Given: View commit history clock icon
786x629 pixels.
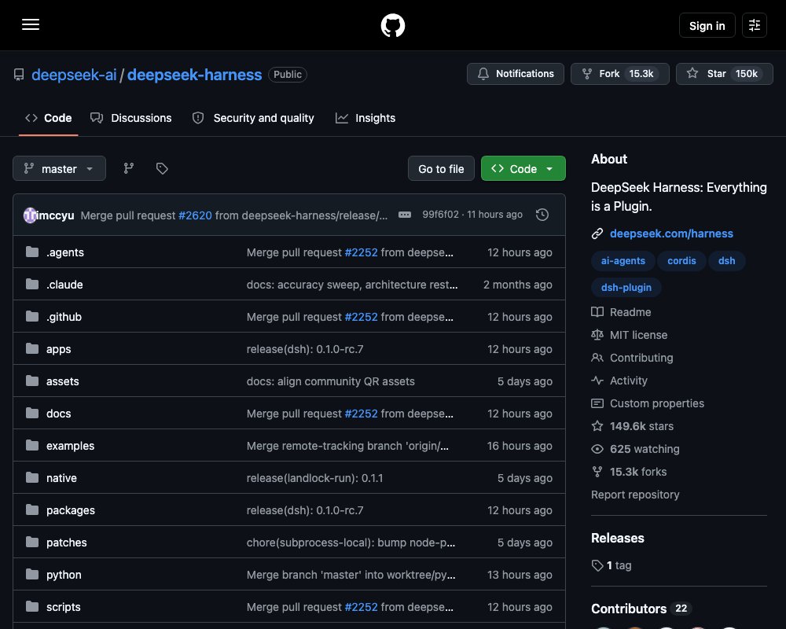Looking at the screenshot, I should tap(542, 215).
